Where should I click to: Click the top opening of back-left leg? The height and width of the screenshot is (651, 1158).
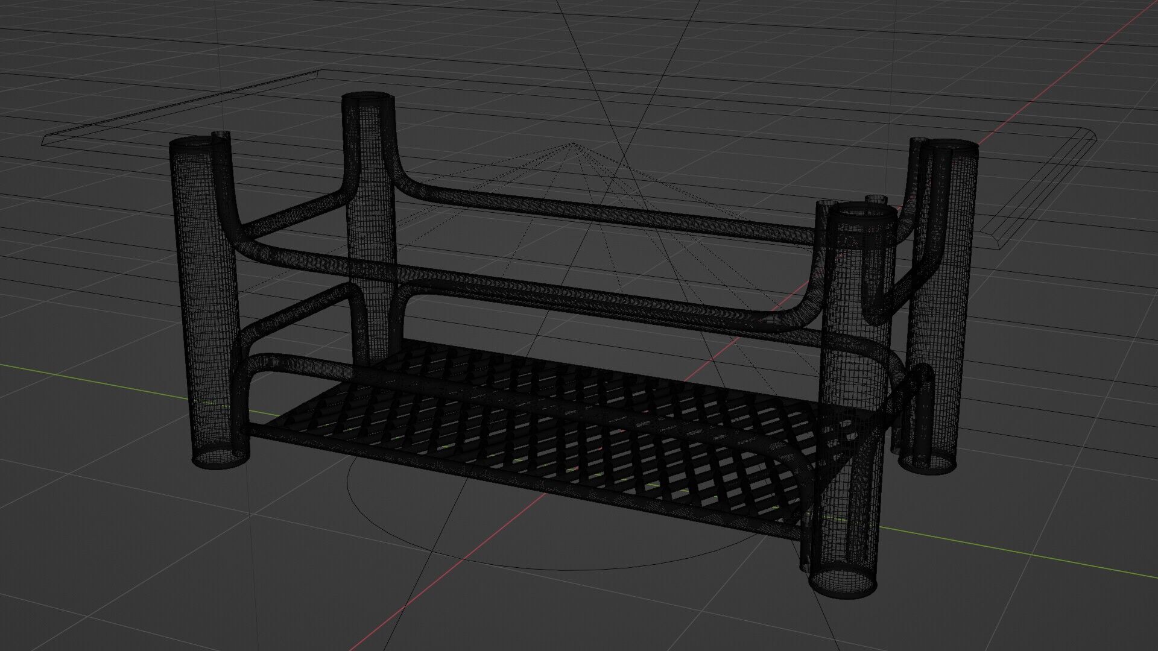(x=368, y=97)
